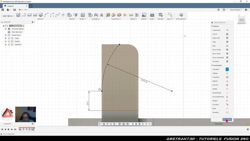Open the Sketch toolbar dropdown
Screen dimensions: 250x141
pyautogui.click(x=41, y=19)
